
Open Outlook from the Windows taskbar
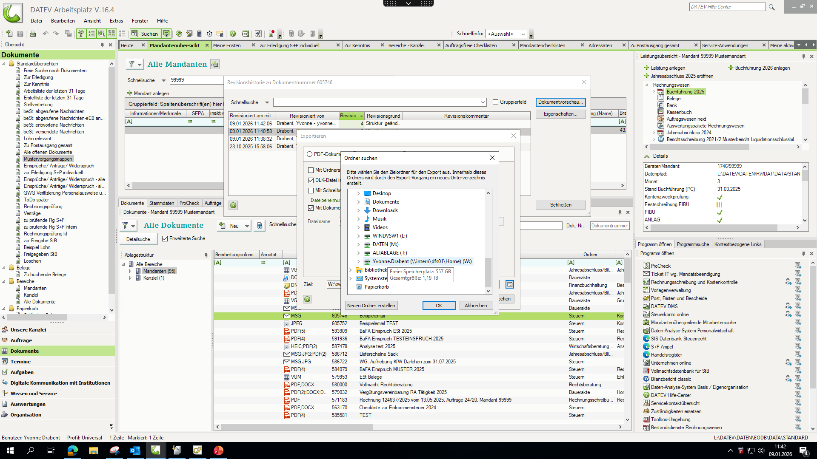click(x=135, y=450)
